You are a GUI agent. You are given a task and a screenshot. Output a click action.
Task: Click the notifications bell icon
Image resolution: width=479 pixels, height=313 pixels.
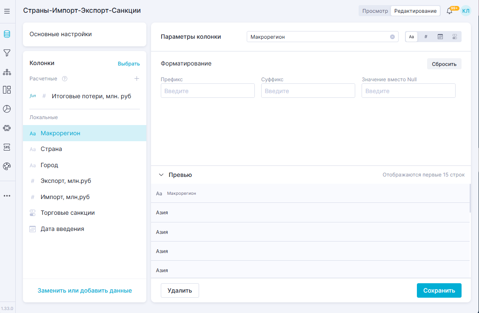[x=449, y=11]
